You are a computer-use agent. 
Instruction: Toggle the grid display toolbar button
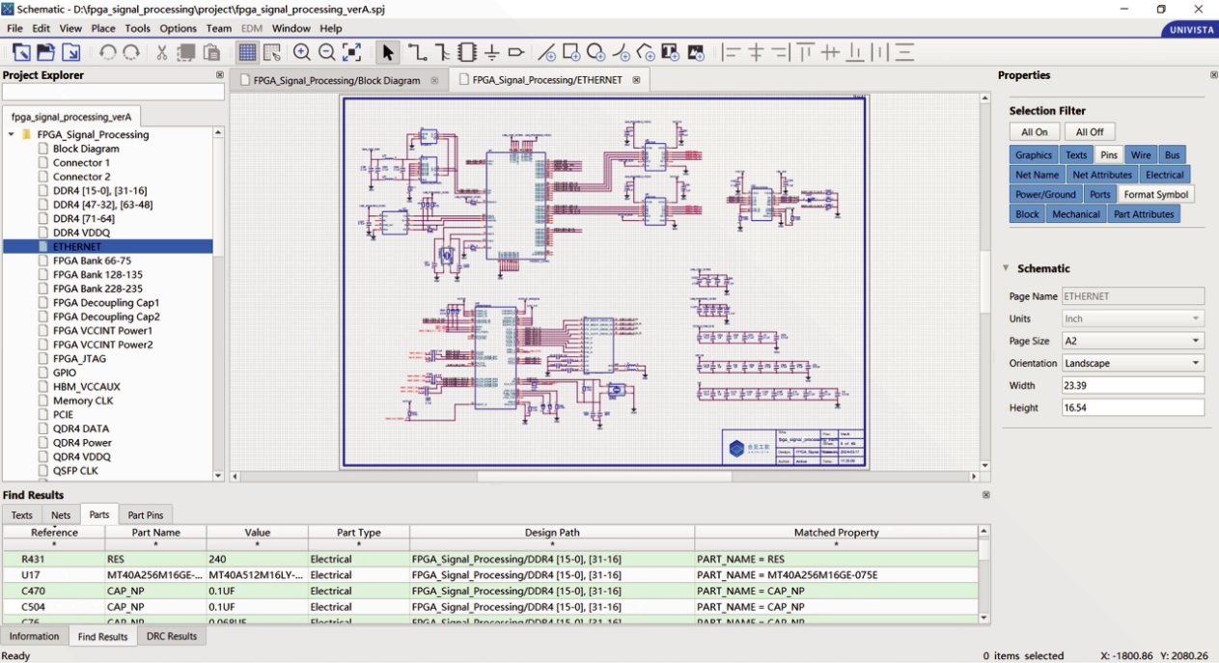pos(248,52)
